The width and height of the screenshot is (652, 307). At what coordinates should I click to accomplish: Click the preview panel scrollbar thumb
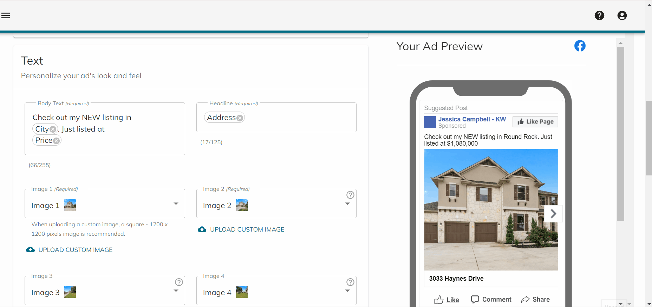click(x=620, y=133)
